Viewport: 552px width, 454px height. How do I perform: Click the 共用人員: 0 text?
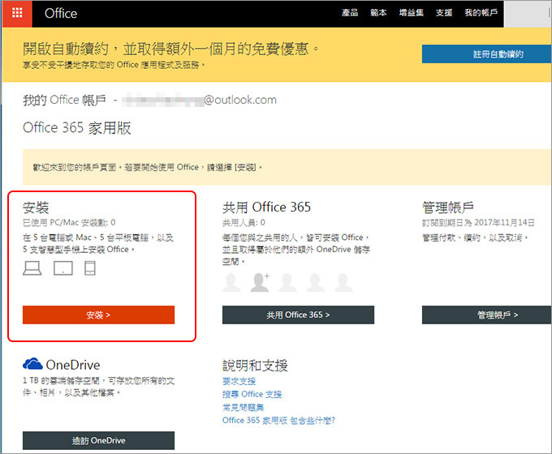(x=244, y=223)
